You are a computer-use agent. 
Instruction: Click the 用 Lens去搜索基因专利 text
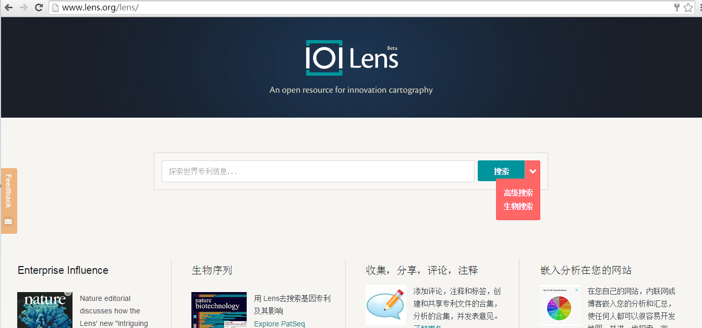(292, 305)
